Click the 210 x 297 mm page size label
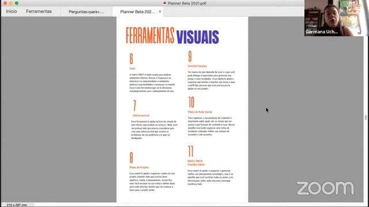The width and height of the screenshot is (369, 207). coord(17,205)
